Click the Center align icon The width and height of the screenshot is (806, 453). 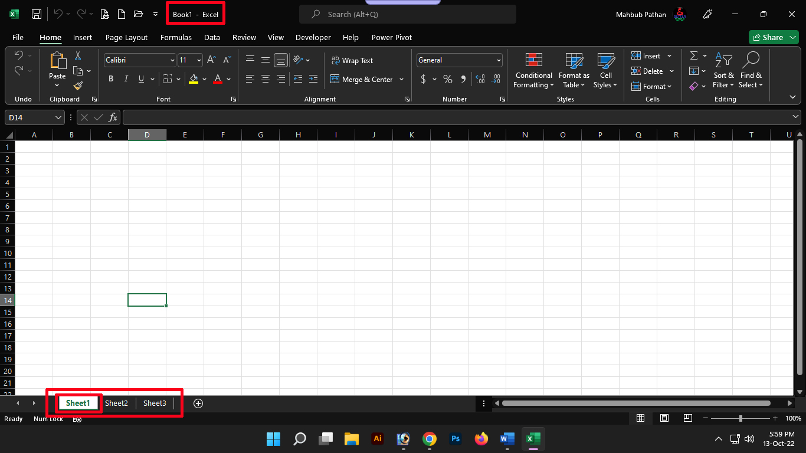click(x=266, y=79)
